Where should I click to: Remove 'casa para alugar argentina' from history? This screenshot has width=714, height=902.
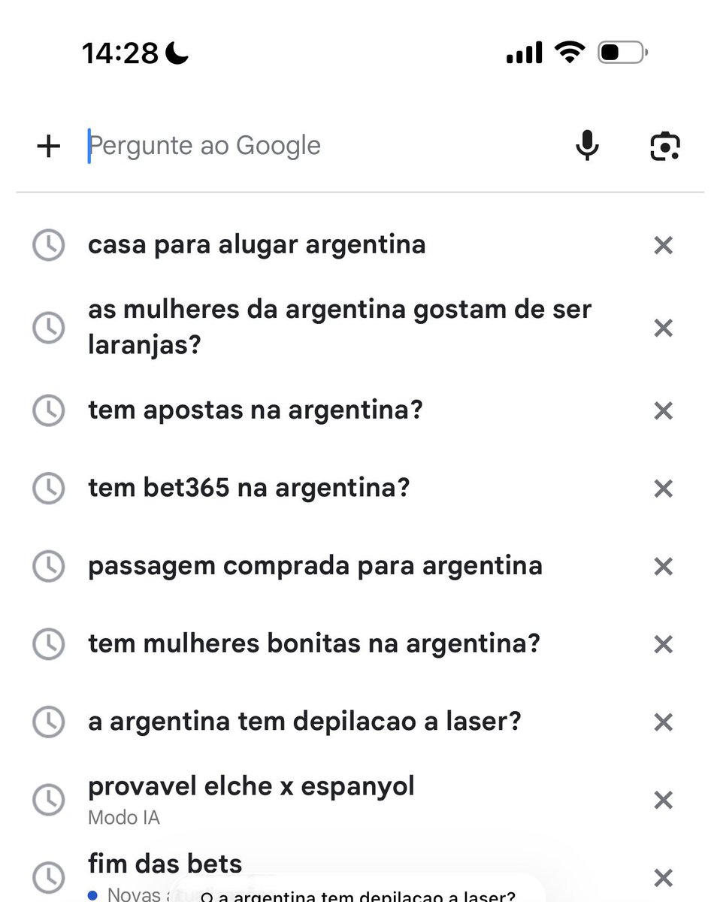pos(663,245)
